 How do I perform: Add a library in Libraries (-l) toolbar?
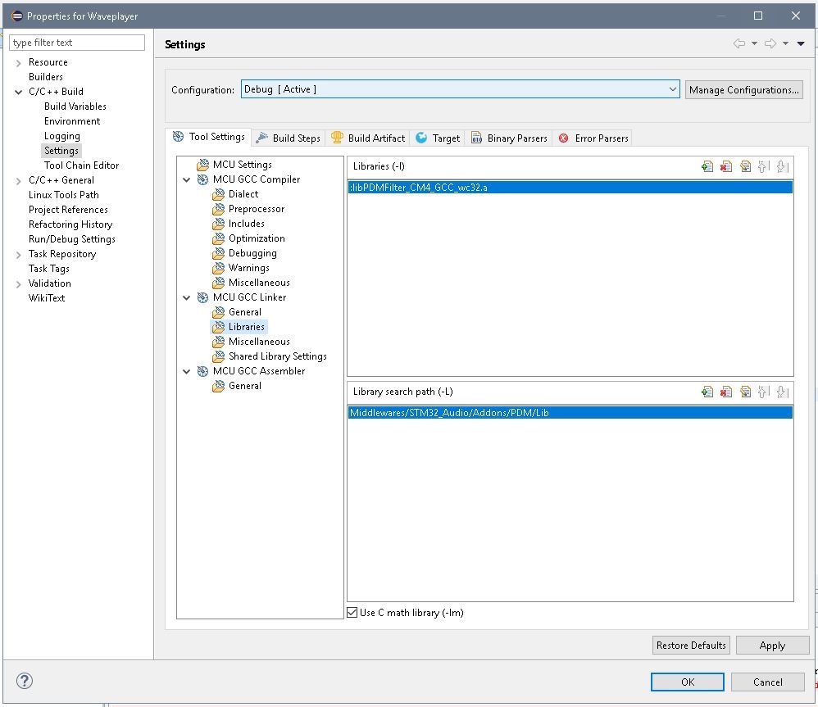tap(707, 166)
